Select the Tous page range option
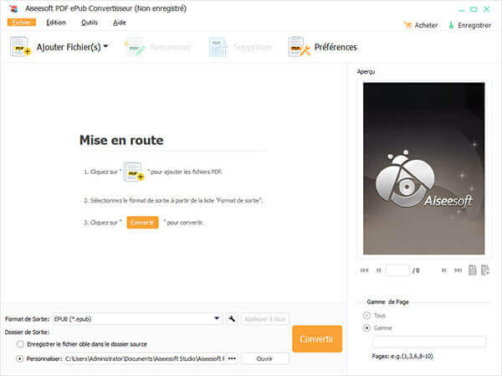Screen dimensions: 502x376 click(x=366, y=315)
